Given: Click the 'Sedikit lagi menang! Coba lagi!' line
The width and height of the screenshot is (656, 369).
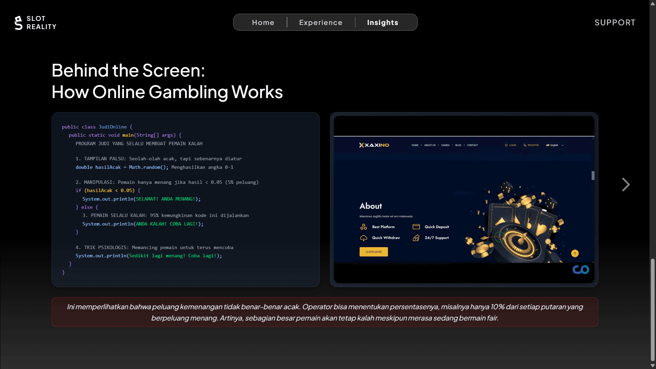Looking at the screenshot, I should [149, 256].
